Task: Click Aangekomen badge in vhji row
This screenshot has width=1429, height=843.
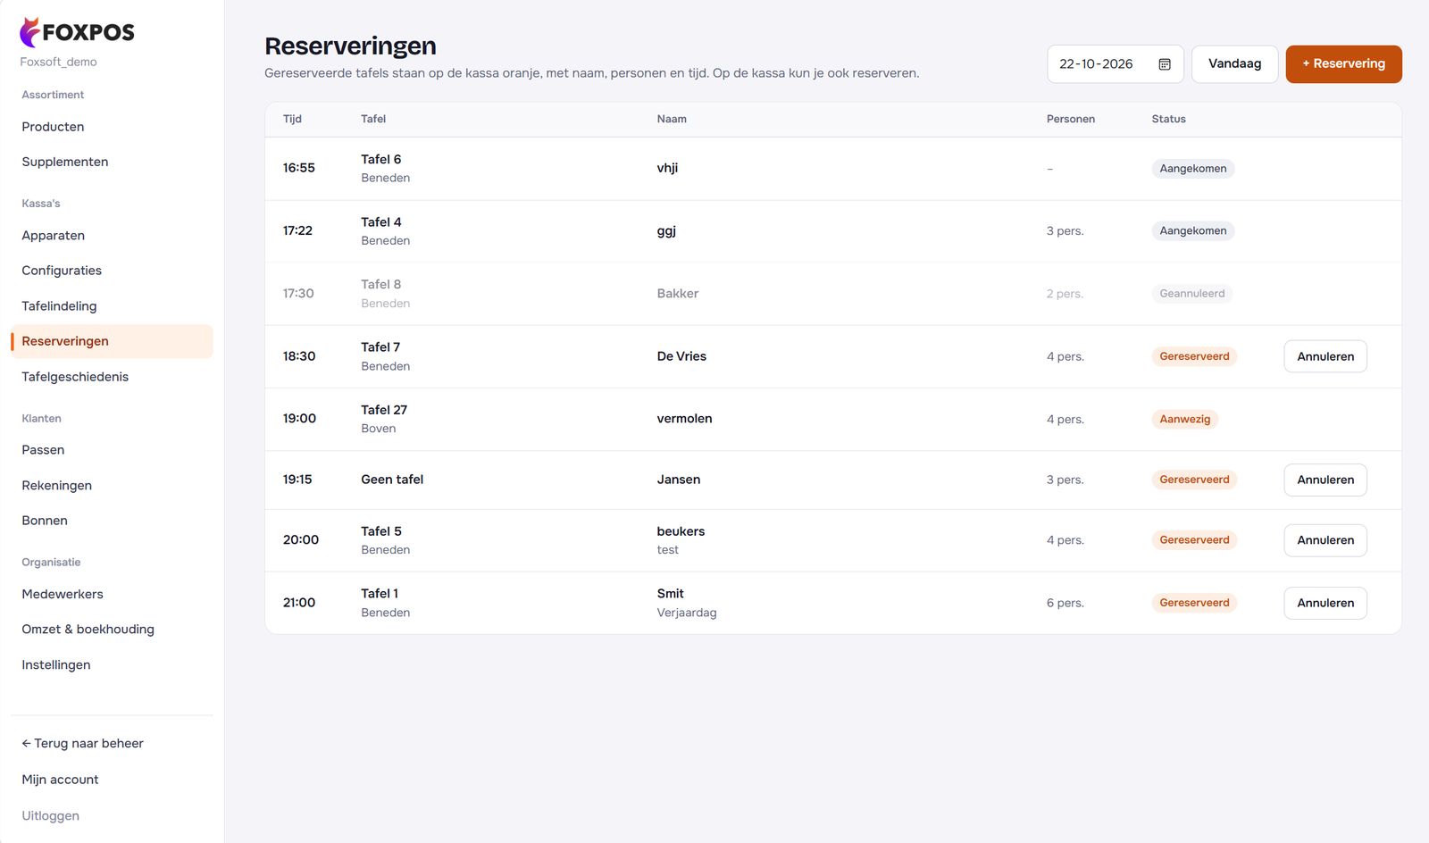Action: 1193,169
